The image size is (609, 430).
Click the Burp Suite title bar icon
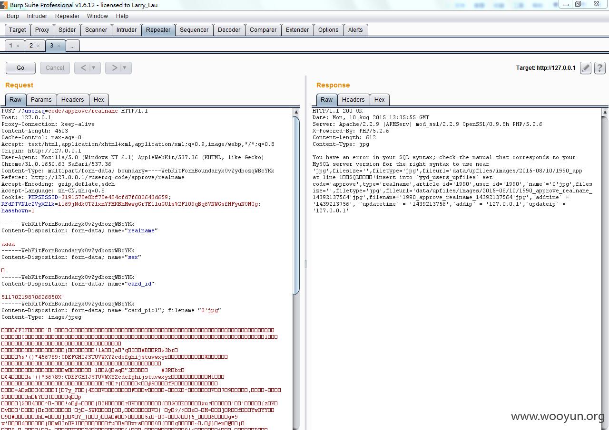(4, 5)
